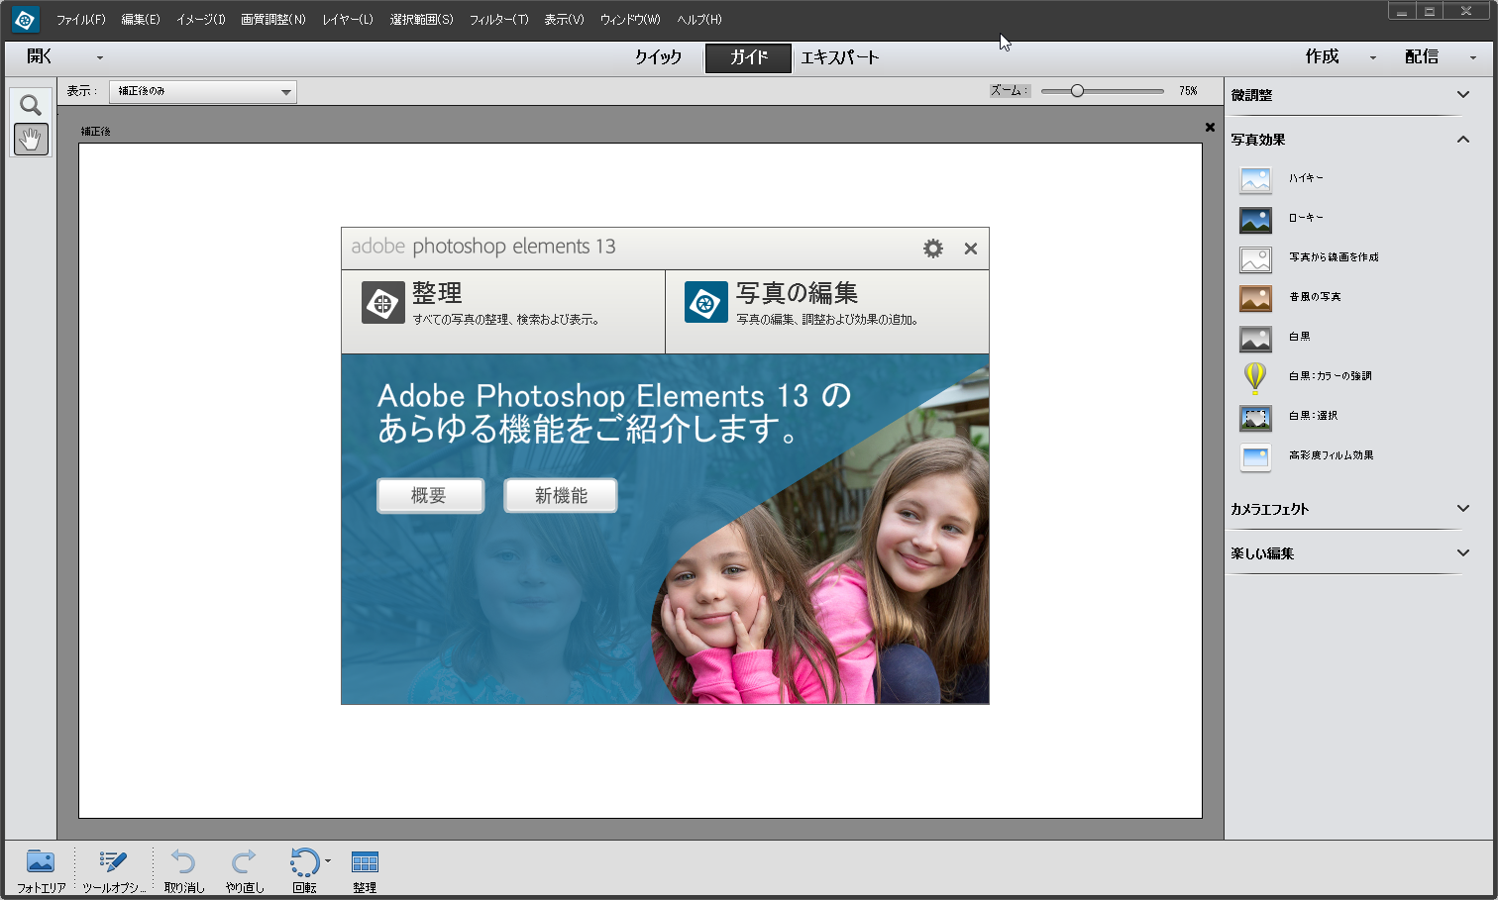
Task: Collapse the 写真効果 section
Action: 1463,140
